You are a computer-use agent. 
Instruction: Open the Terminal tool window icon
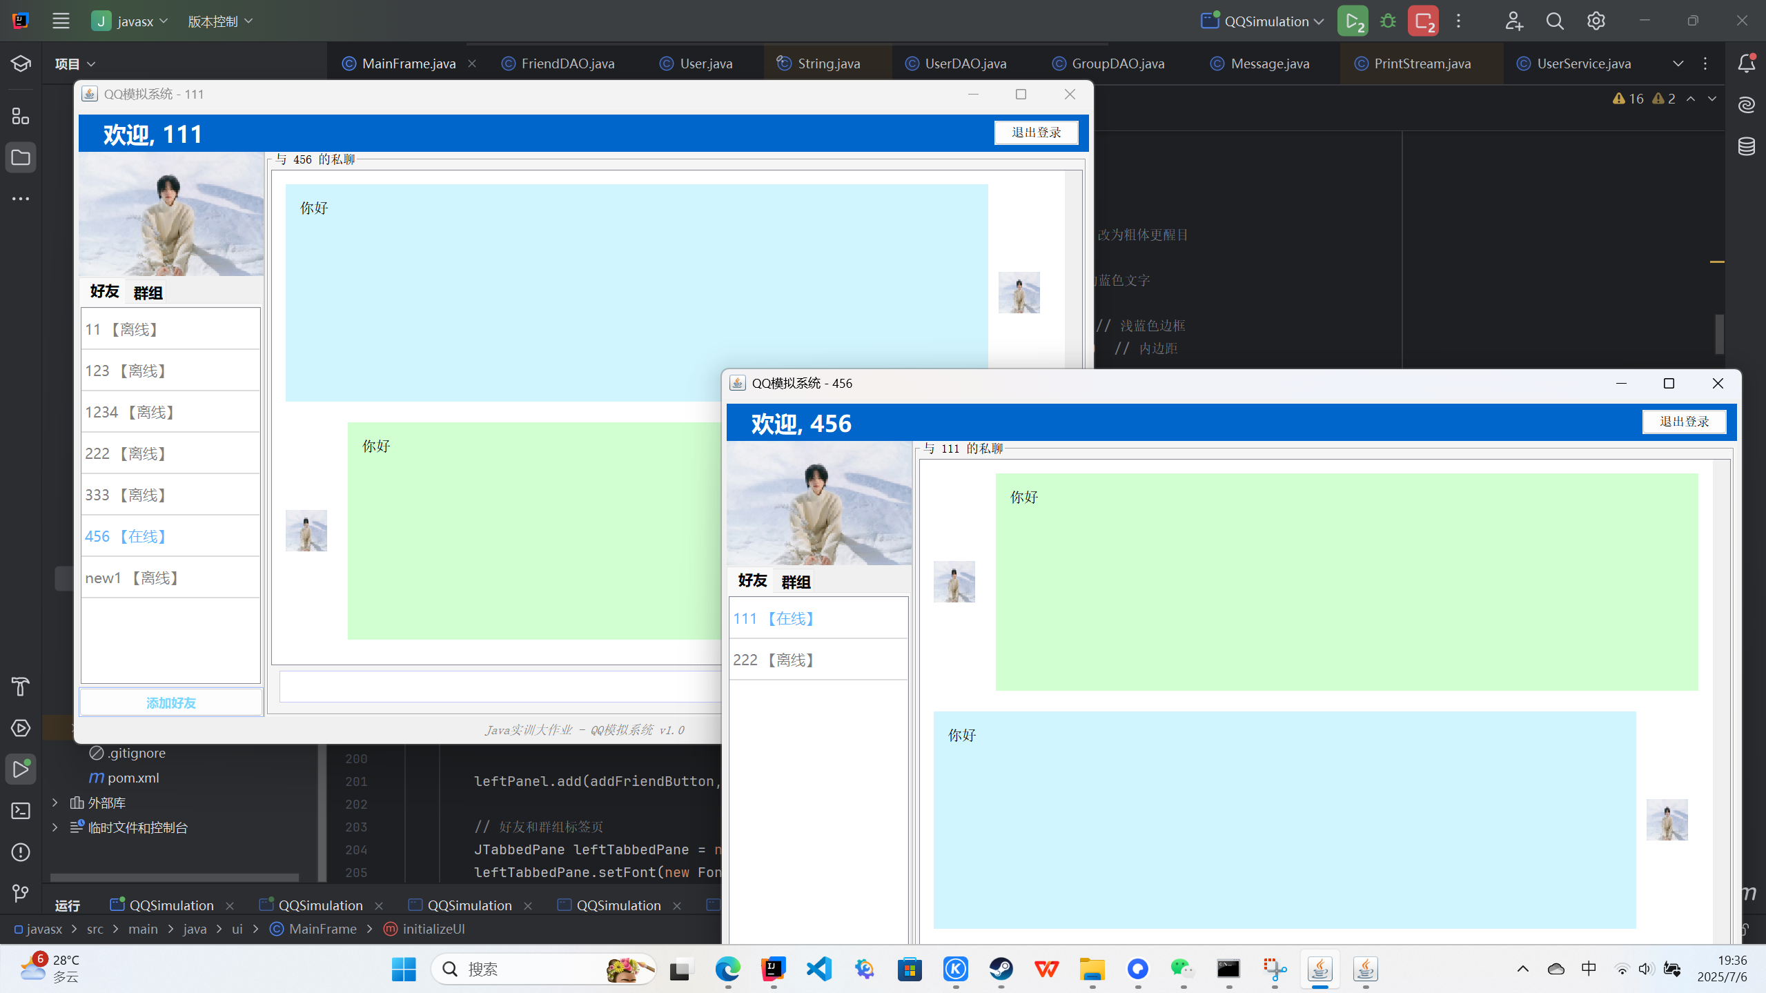pyautogui.click(x=21, y=811)
